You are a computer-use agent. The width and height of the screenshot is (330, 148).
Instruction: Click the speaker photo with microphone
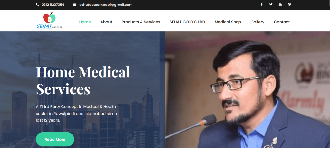tap(247, 90)
